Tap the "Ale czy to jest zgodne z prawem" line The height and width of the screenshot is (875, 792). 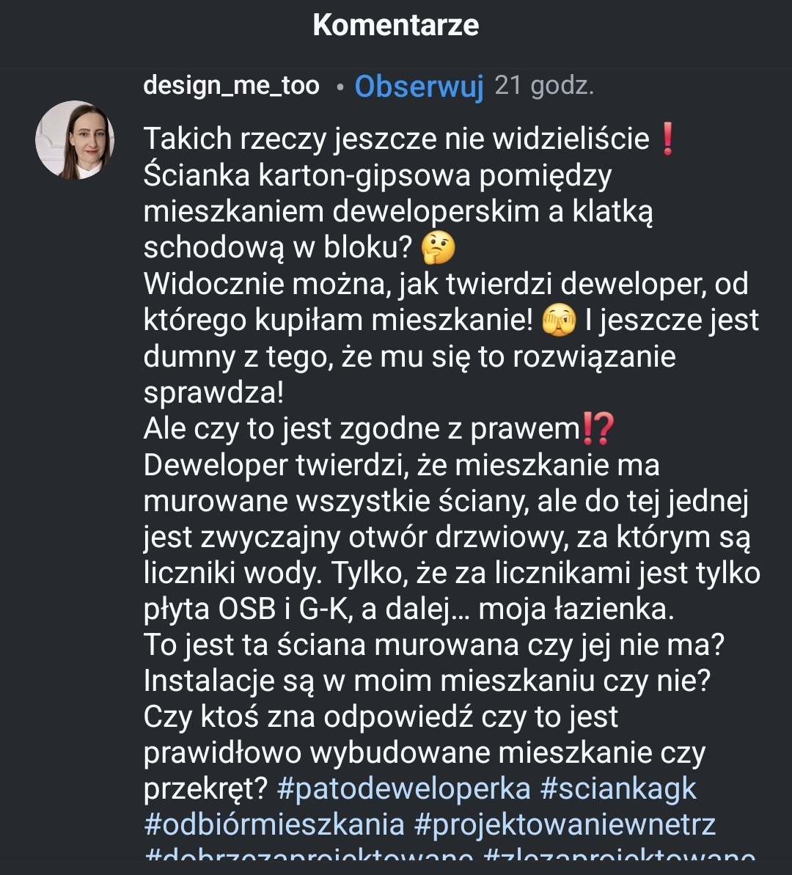[361, 429]
